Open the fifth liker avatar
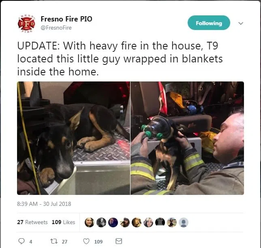261x248 pixels. click(137, 222)
